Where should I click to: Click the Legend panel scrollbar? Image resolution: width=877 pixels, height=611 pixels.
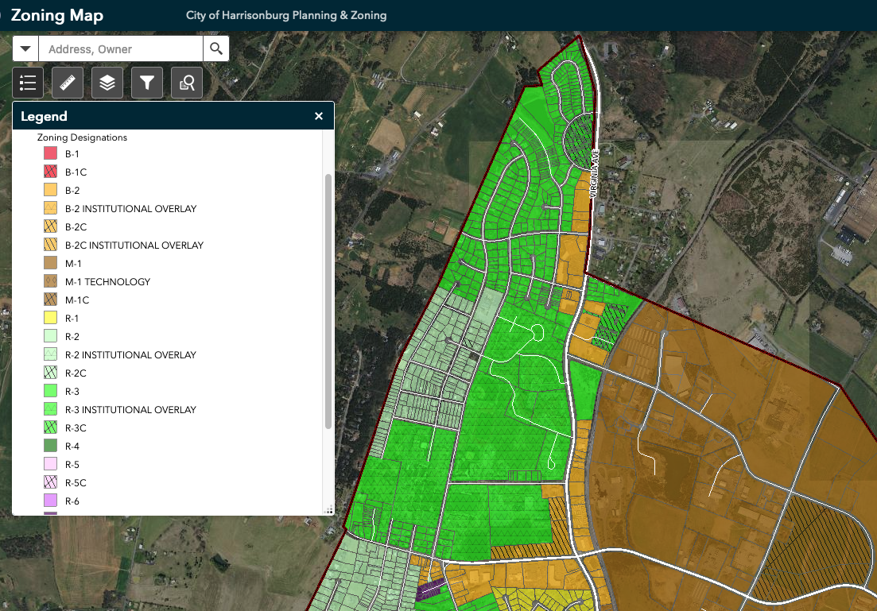click(x=328, y=302)
